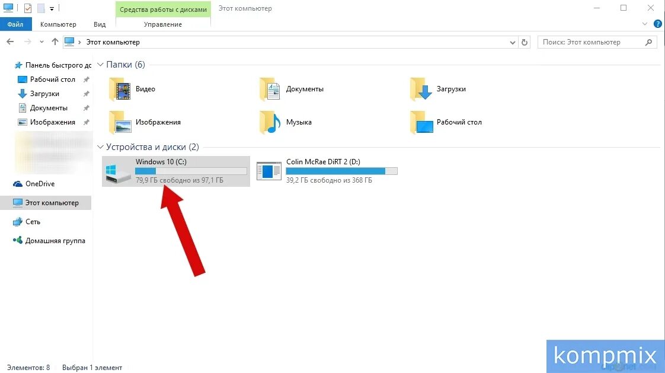Screen dimensions: 665x373
Task: Select the Colin McRae DiRT 2 (D:) drive icon
Action: point(269,171)
